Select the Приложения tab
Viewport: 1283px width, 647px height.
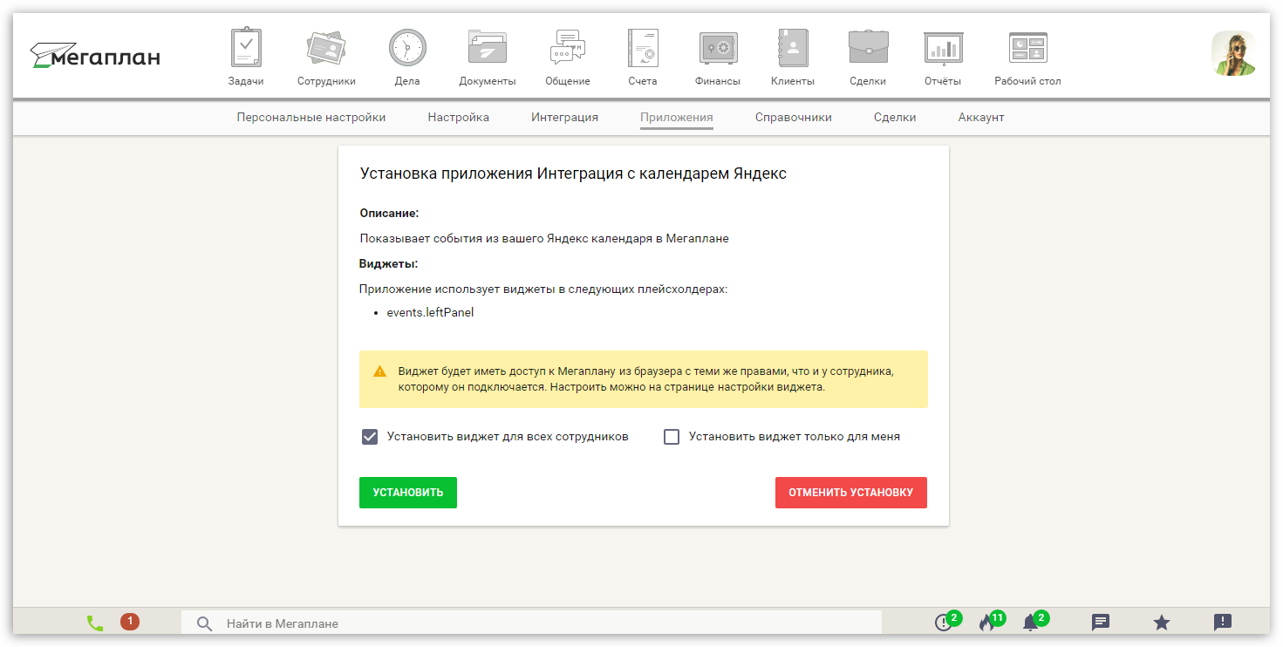pyautogui.click(x=677, y=118)
